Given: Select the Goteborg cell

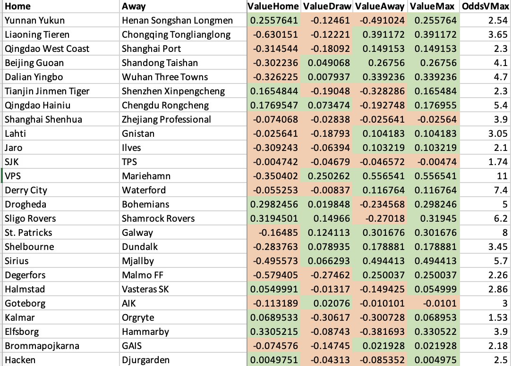Looking at the screenshot, I should tap(61, 303).
